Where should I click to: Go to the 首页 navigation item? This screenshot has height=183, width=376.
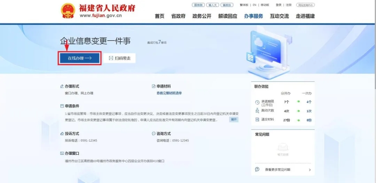(x=159, y=16)
